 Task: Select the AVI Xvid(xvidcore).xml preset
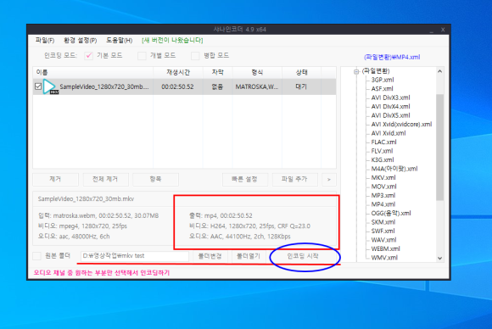point(401,124)
